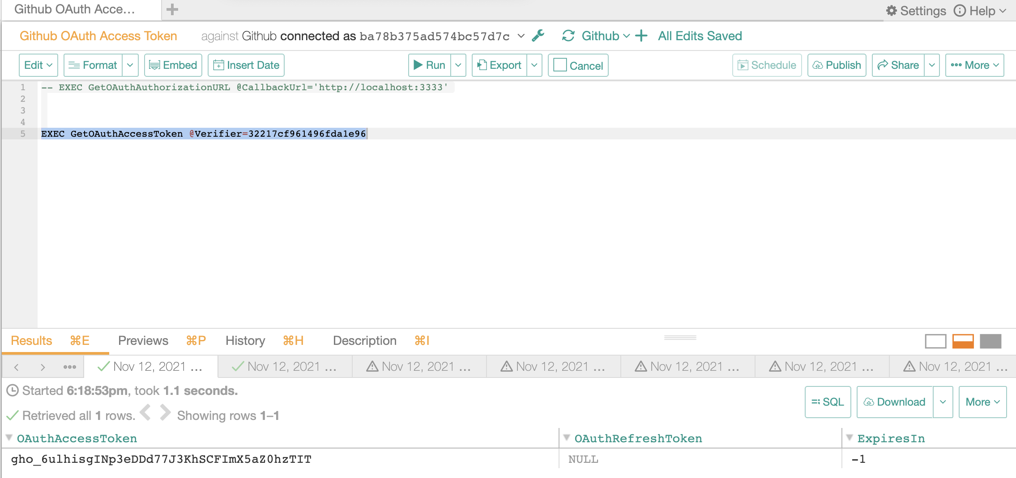Click the SQL results button

[x=828, y=402]
